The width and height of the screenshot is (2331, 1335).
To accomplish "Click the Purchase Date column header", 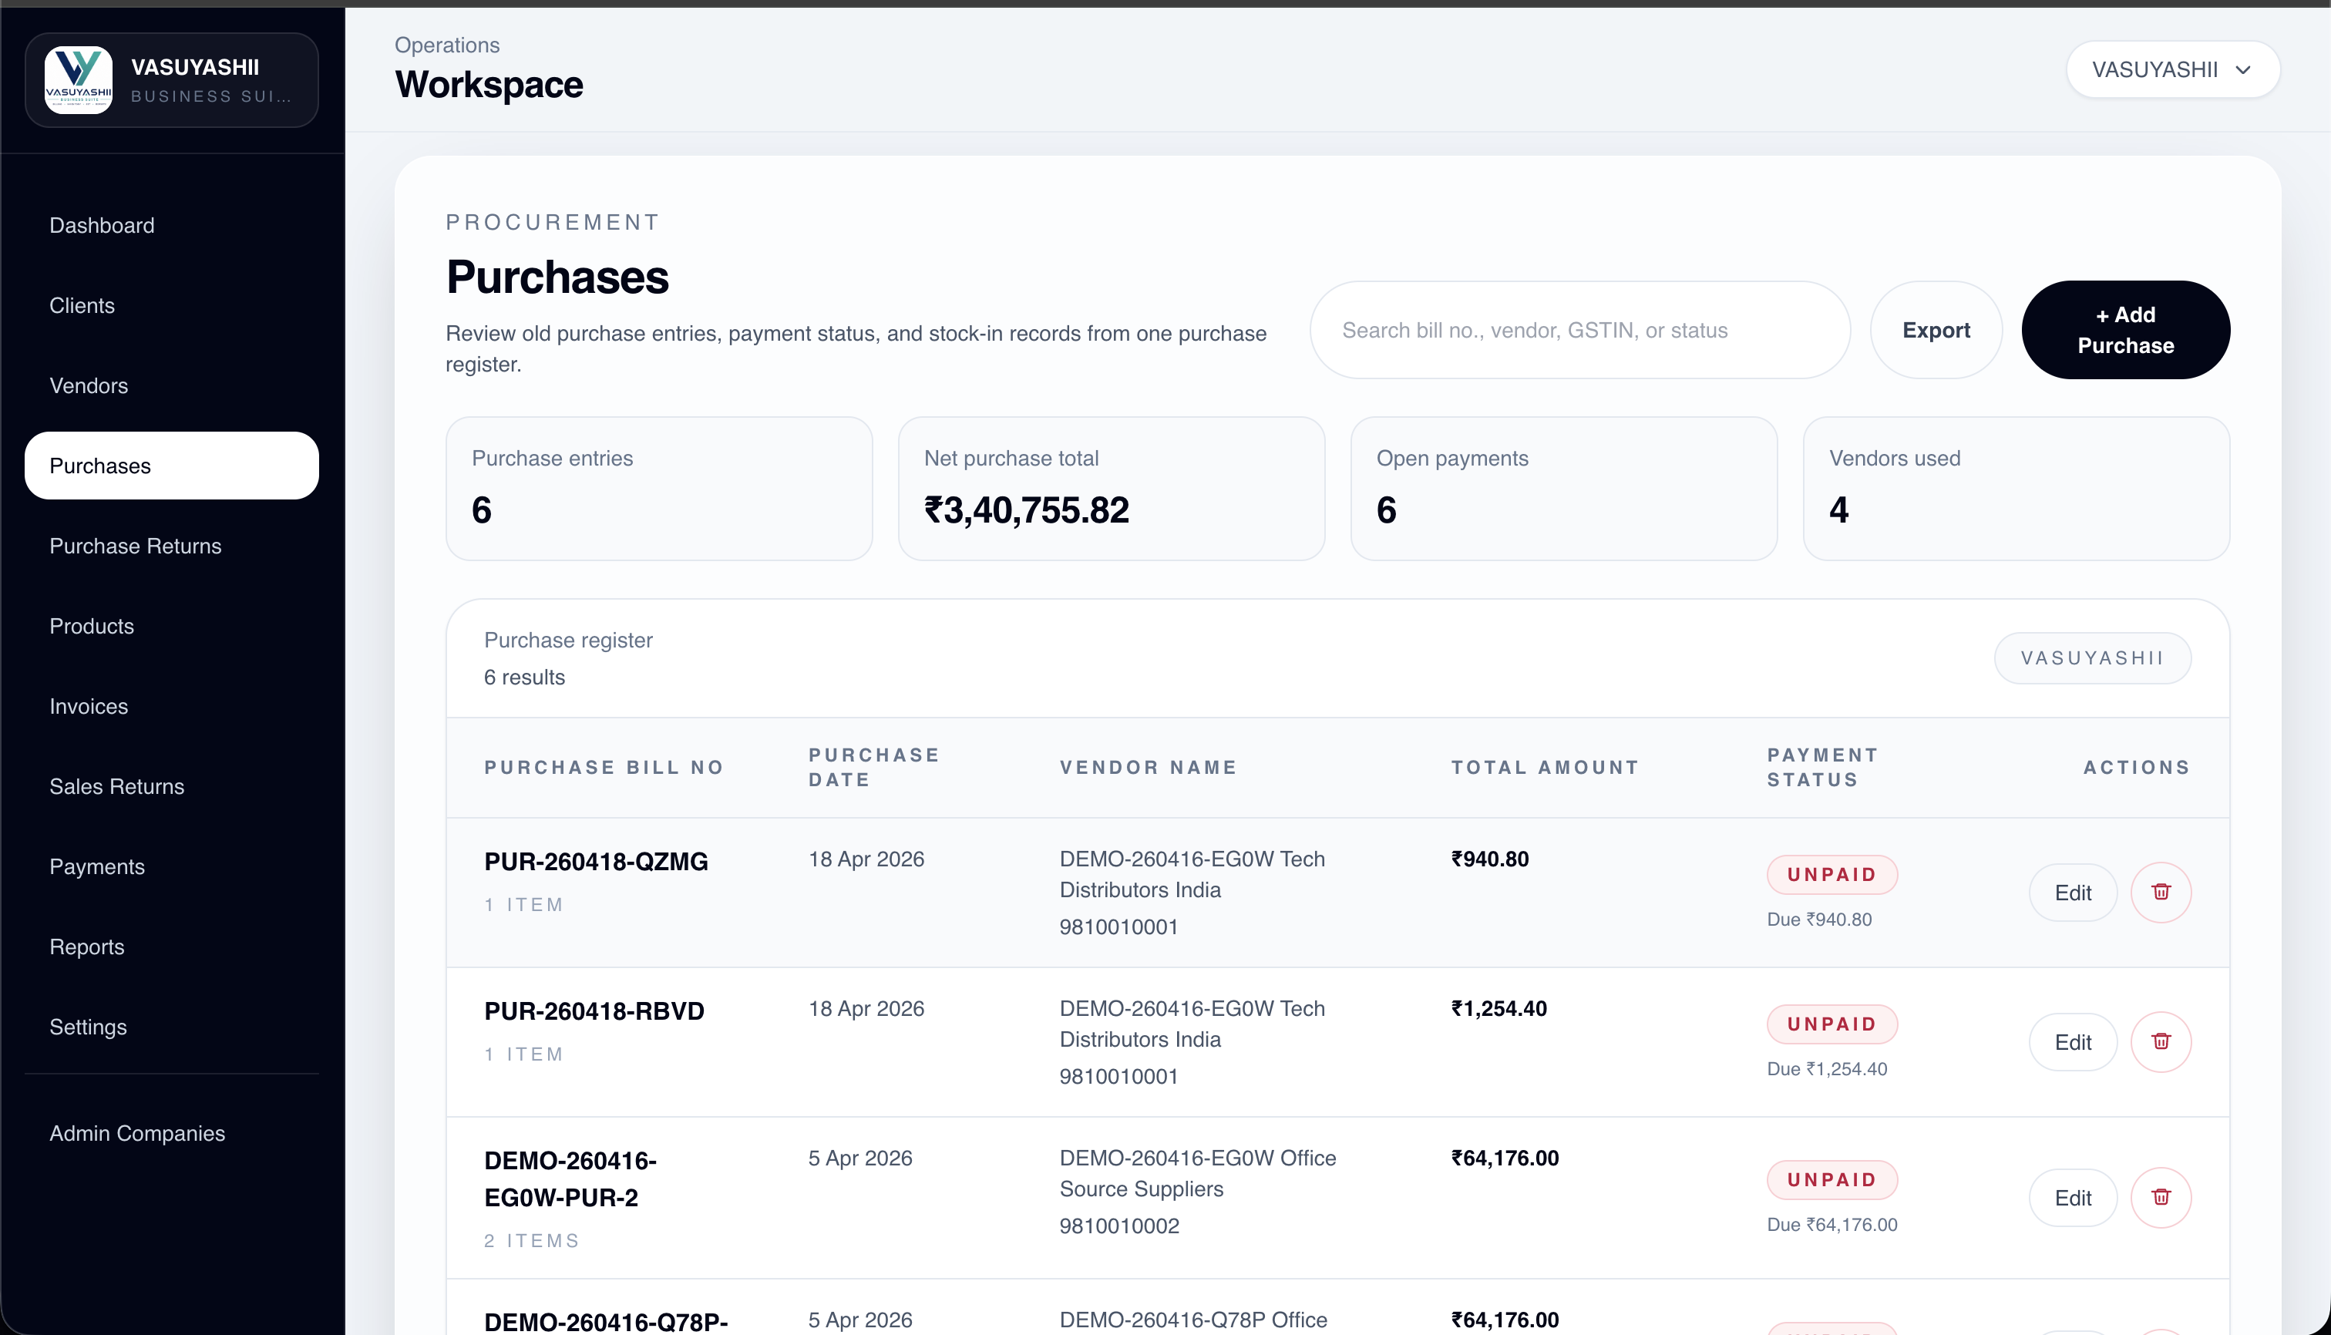I will point(874,768).
